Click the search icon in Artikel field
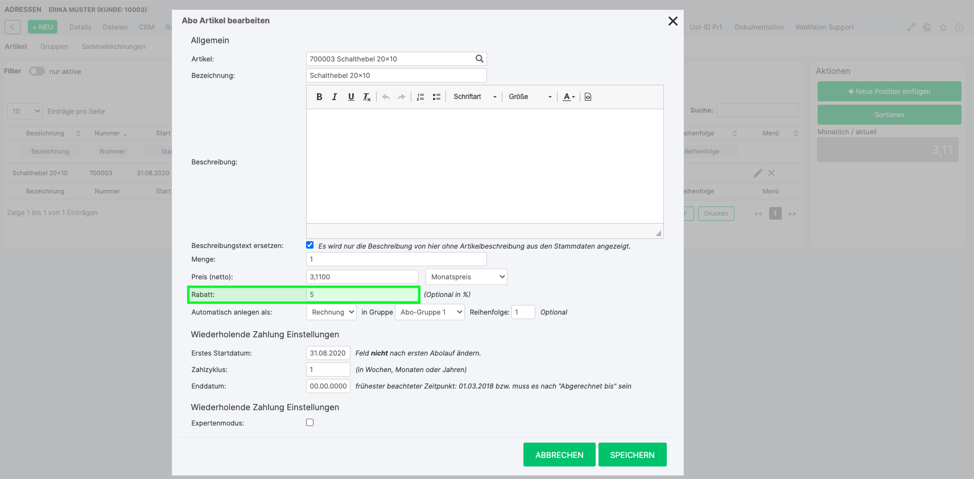The width and height of the screenshot is (974, 479). click(479, 59)
